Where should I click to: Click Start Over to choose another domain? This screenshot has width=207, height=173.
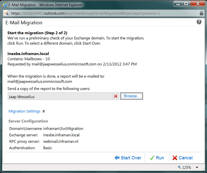point(128,158)
